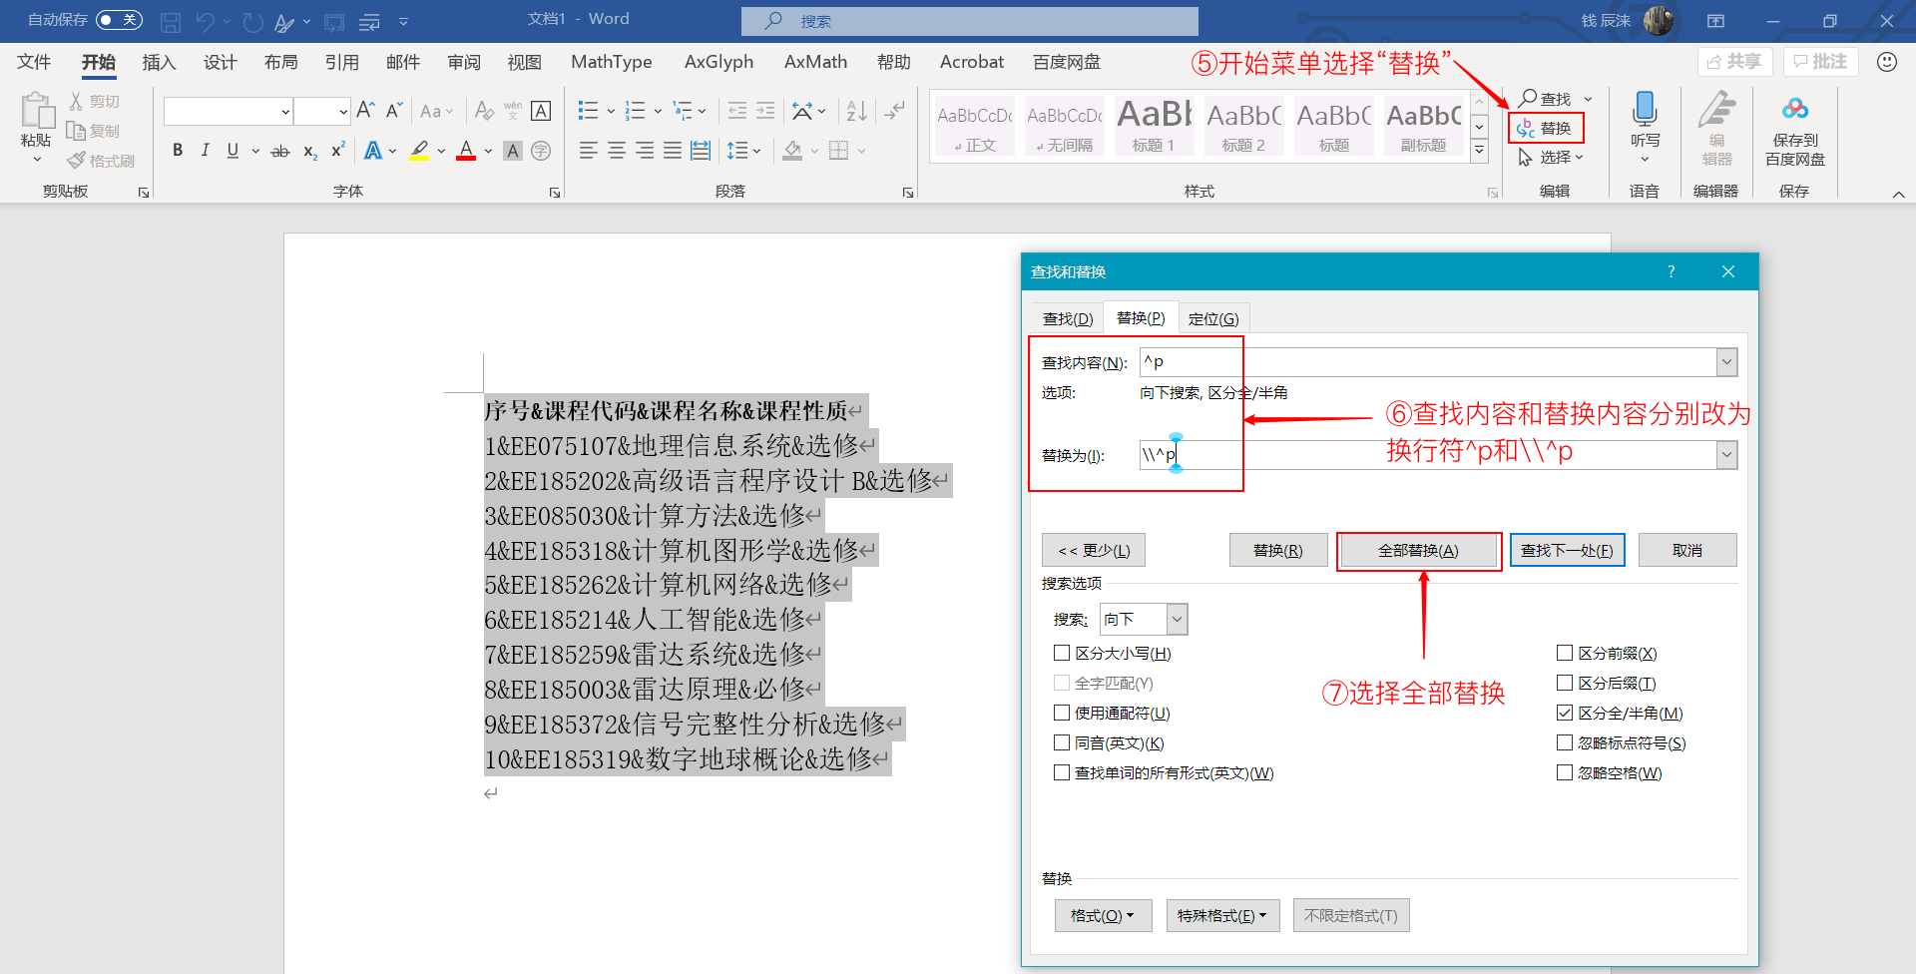The height and width of the screenshot is (974, 1916).
Task: Expand the 查找内容 history dropdown
Action: coord(1726,362)
